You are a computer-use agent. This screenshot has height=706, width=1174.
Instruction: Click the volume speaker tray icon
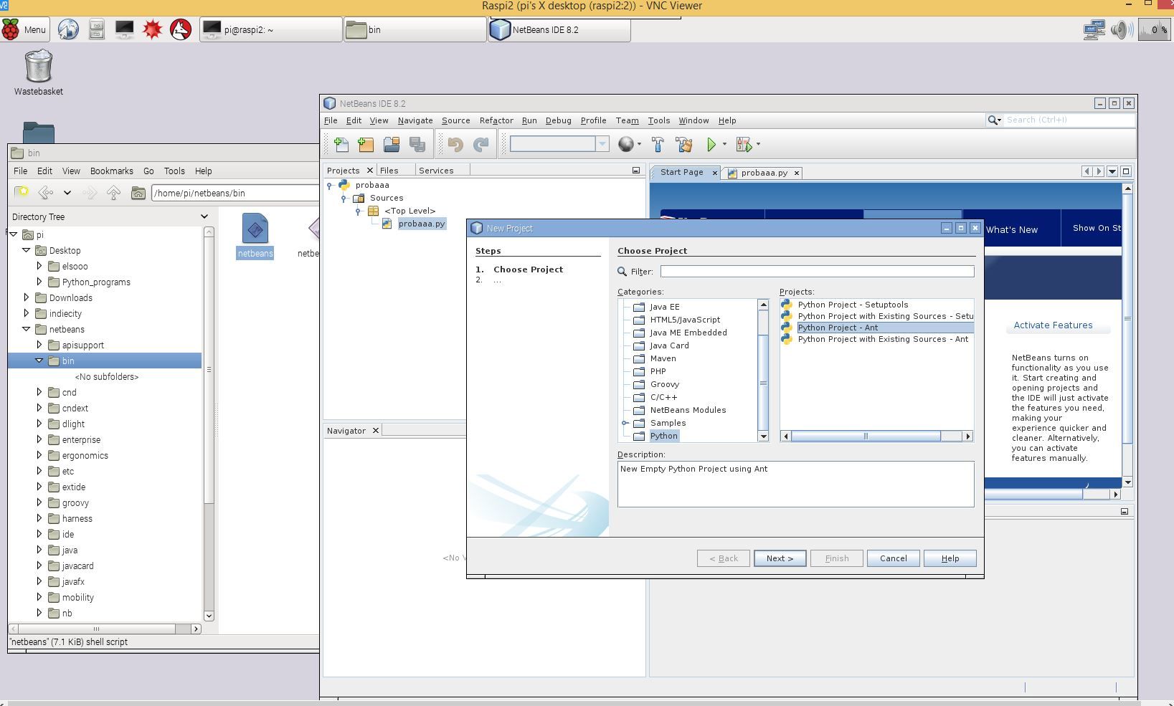[1121, 29]
